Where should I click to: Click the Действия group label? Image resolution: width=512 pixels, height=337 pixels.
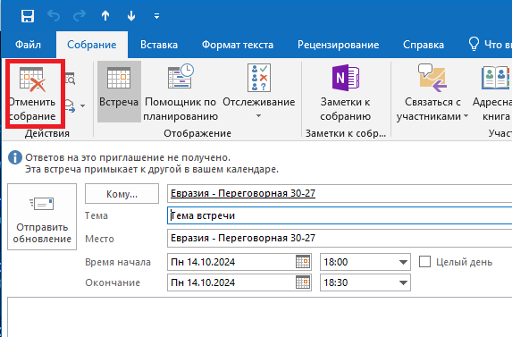(47, 133)
